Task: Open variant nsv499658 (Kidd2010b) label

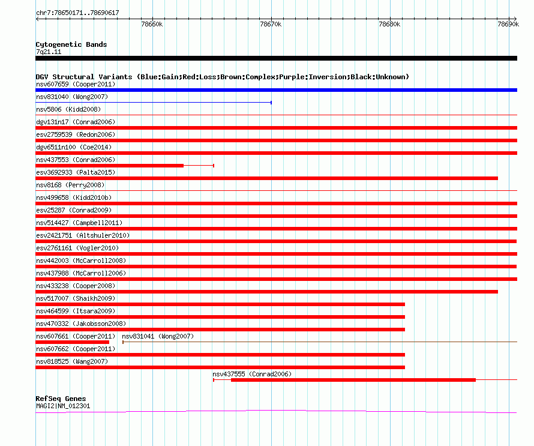Action: click(74, 197)
